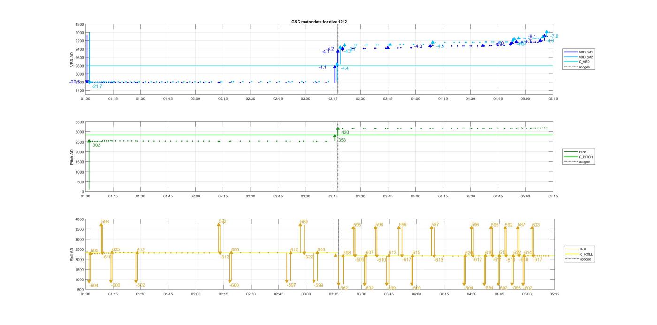657x325 pixels.
Task: Click the "C_PITCH" legend entry
Action: tap(586, 157)
